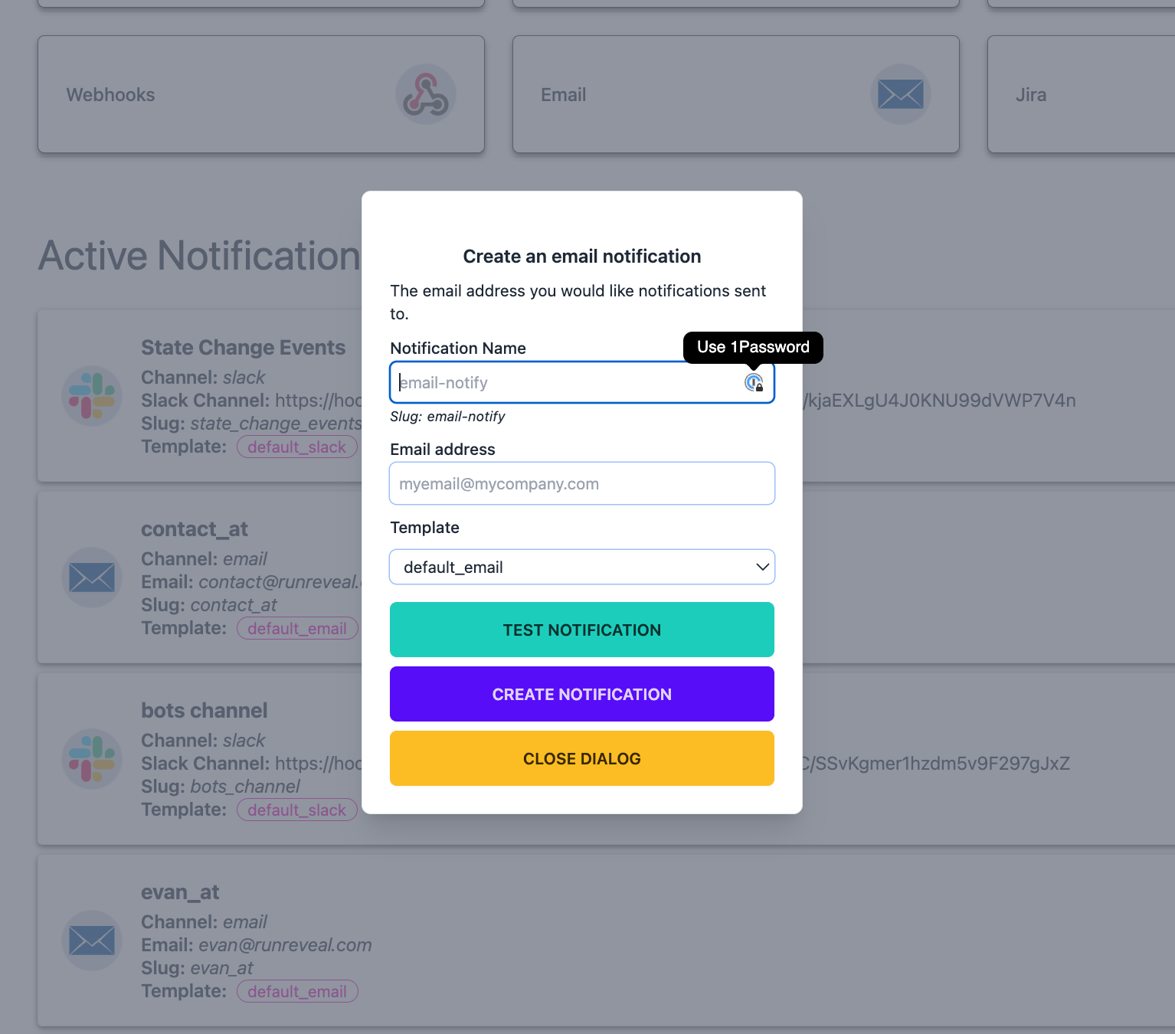The image size is (1175, 1034).
Task: Click the Webhooks icon
Action: 426,94
